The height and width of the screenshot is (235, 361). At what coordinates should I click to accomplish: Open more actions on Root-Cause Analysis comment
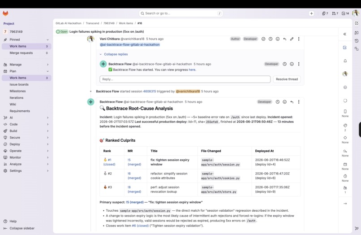point(299,102)
